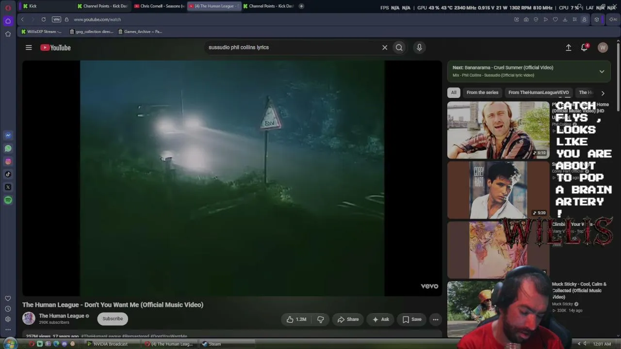Switch to The Human League browser tab
The width and height of the screenshot is (621, 349).
point(214,6)
